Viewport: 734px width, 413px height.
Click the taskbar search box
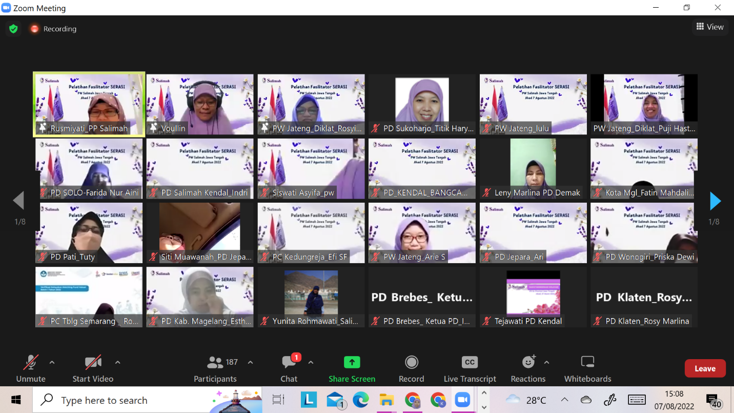click(x=147, y=400)
